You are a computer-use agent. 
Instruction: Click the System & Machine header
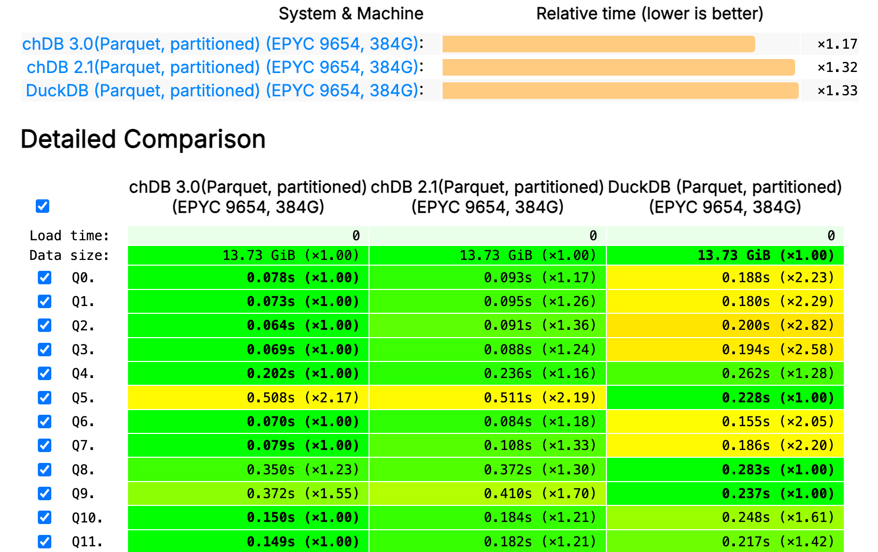click(x=351, y=13)
